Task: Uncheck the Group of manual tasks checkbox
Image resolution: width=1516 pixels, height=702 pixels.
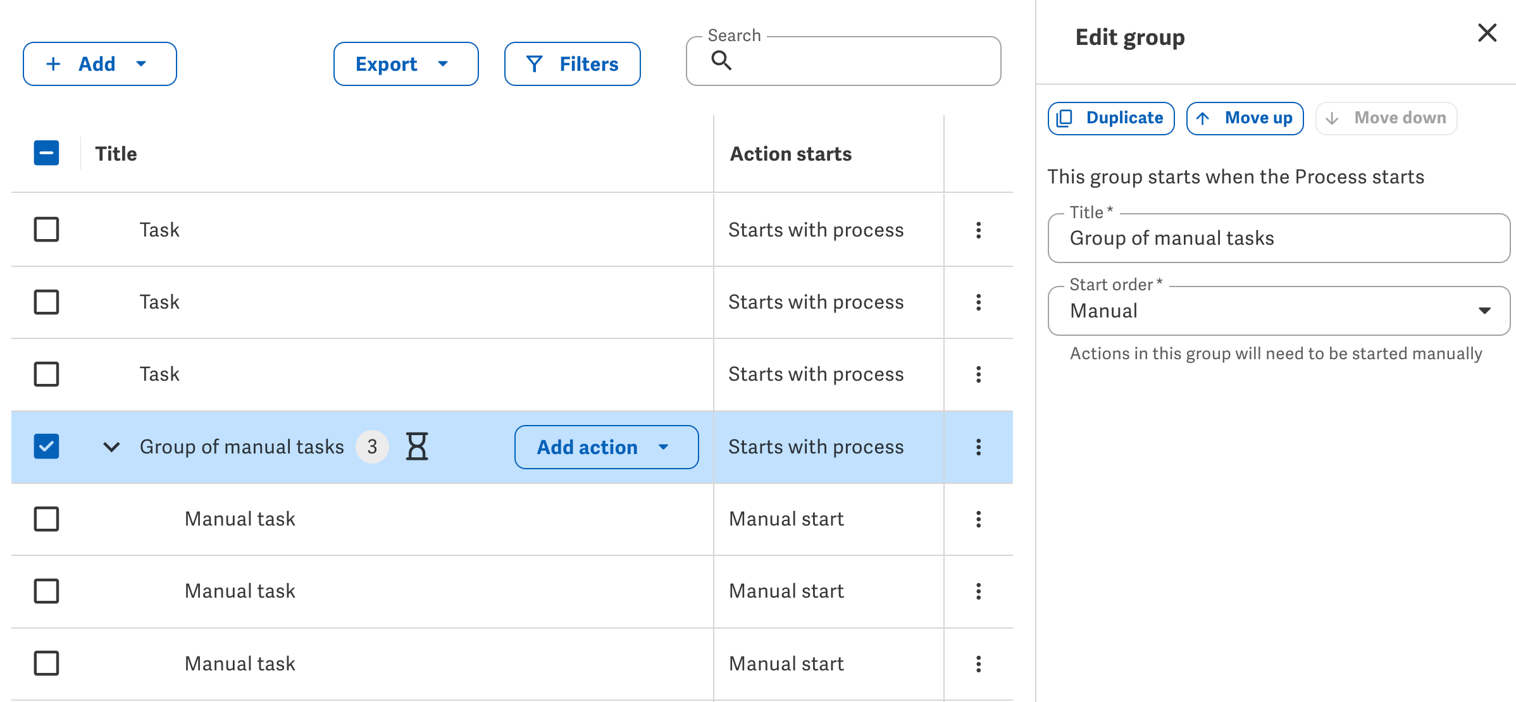Action: tap(46, 446)
